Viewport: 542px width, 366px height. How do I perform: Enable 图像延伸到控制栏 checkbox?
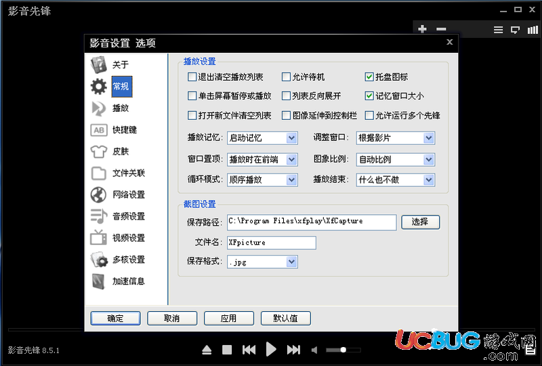(286, 115)
